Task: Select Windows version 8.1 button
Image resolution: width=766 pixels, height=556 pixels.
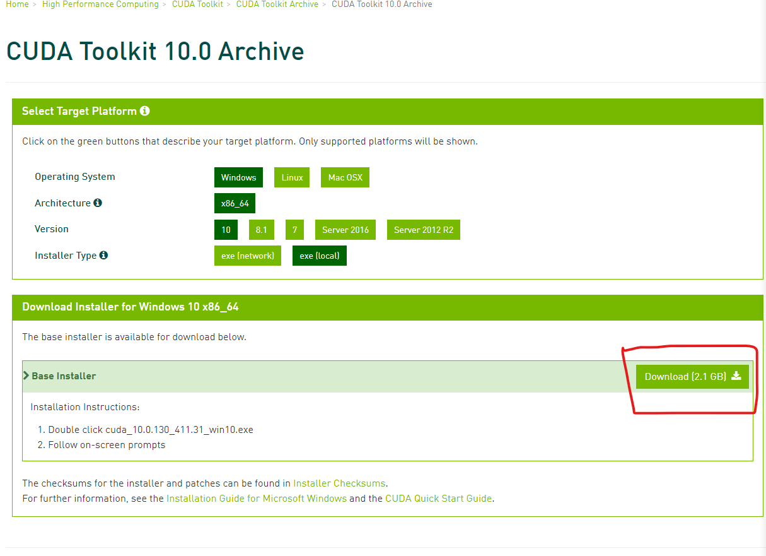Action: [261, 230]
